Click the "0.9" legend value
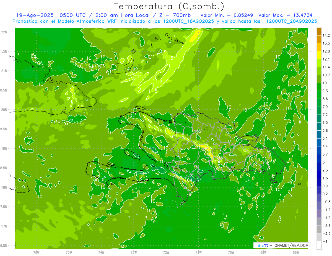The width and height of the screenshot is (332, 256). pyautogui.click(x=325, y=186)
